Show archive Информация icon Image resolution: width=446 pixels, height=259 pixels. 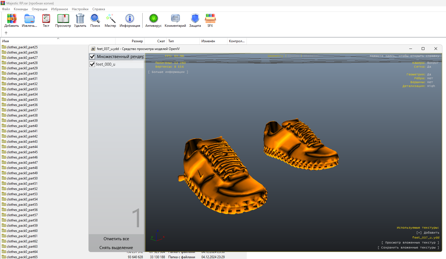pos(130,18)
